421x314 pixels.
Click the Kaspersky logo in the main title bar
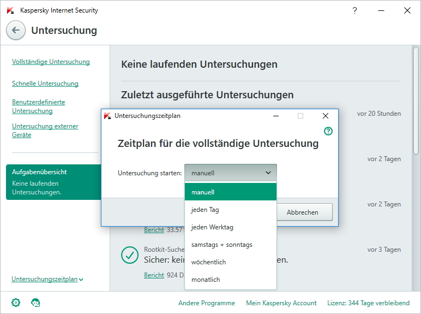coord(10,10)
